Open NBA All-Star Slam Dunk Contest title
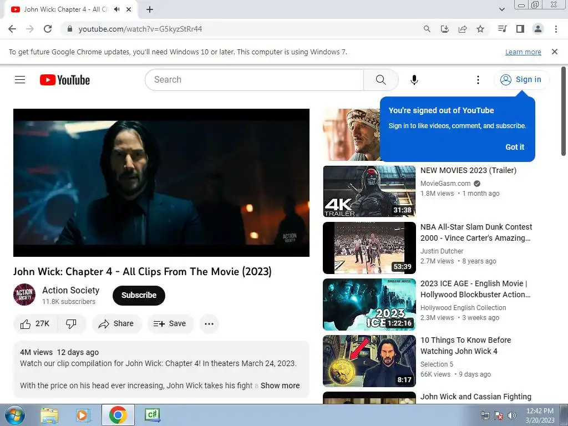Image resolution: width=568 pixels, height=426 pixels. pyautogui.click(x=476, y=232)
